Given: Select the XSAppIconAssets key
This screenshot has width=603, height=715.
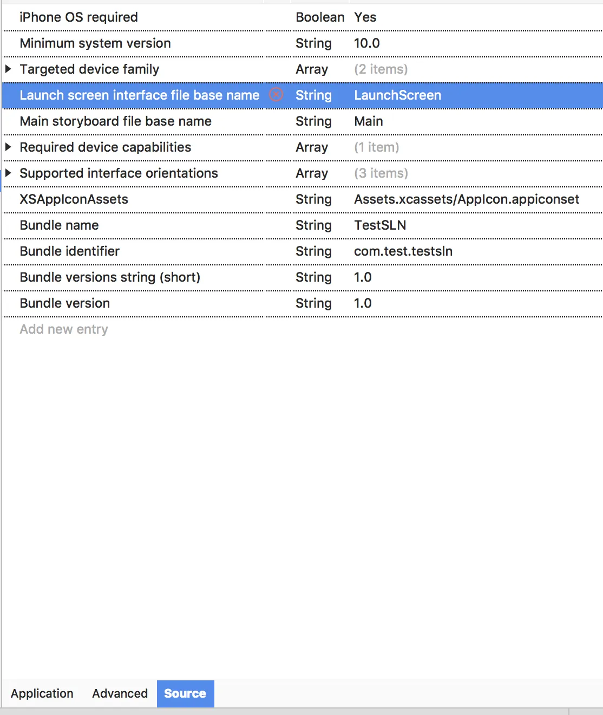Looking at the screenshot, I should 74,199.
